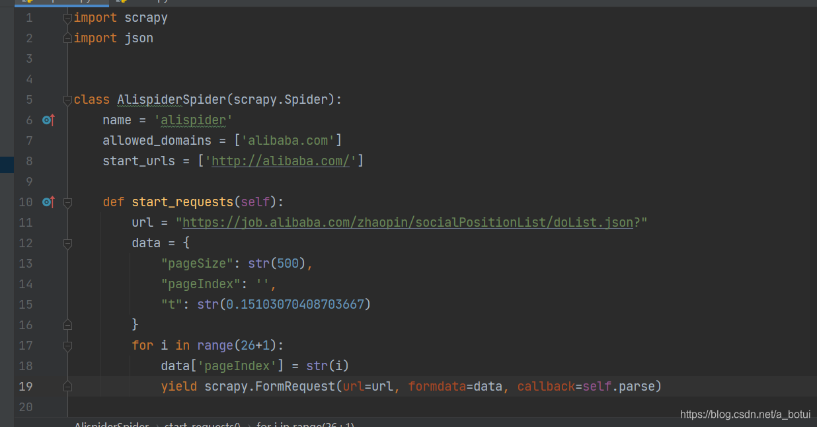The image size is (817, 427).
Task: Click scrapy.Spider in the class definition
Action: coord(281,100)
